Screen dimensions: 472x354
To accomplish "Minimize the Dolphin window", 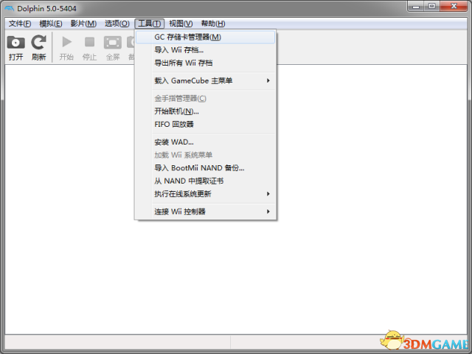I will 416,6.
